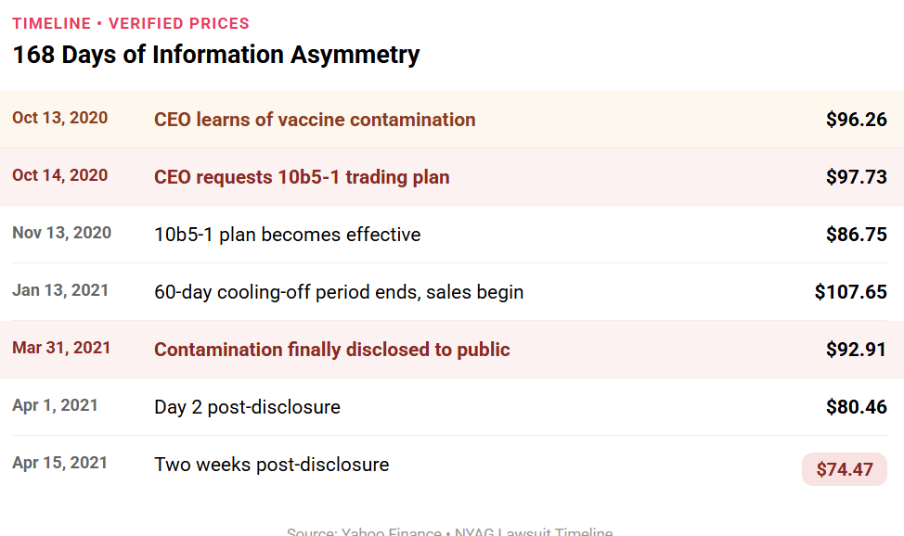Click the Oct 13, 2020 date marker
This screenshot has height=536, width=904.
(x=59, y=118)
